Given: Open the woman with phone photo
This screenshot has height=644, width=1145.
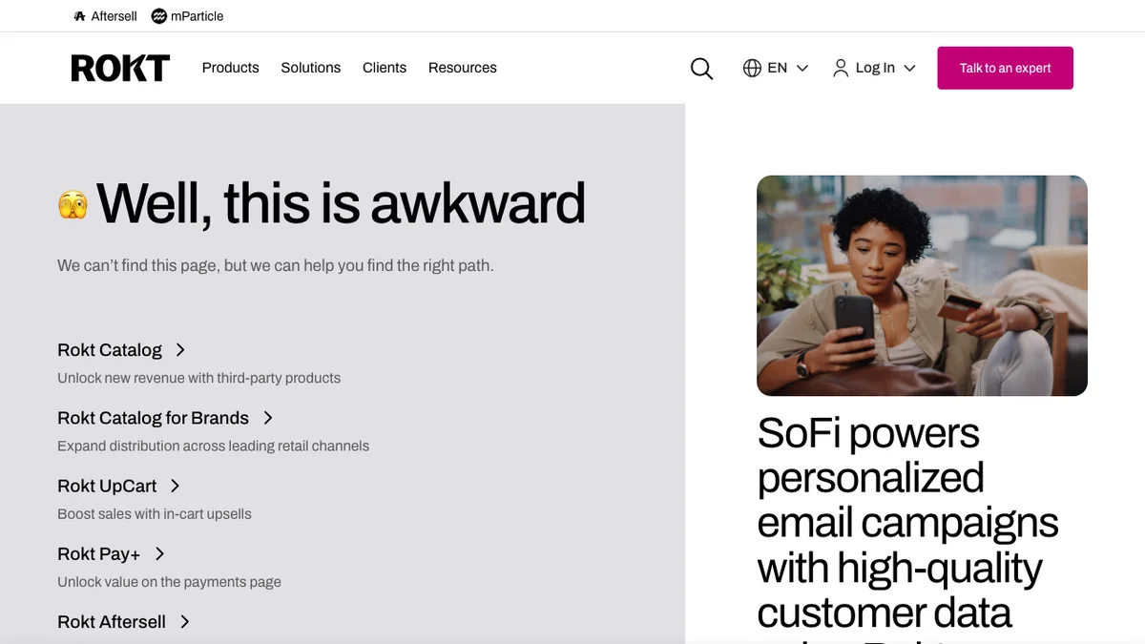Looking at the screenshot, I should (922, 285).
